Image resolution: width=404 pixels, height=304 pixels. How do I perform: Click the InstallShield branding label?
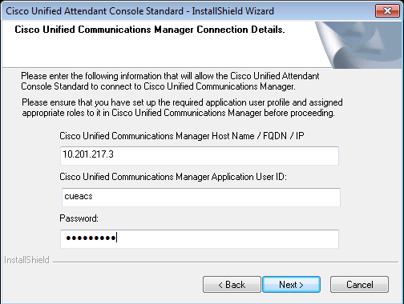[26, 260]
